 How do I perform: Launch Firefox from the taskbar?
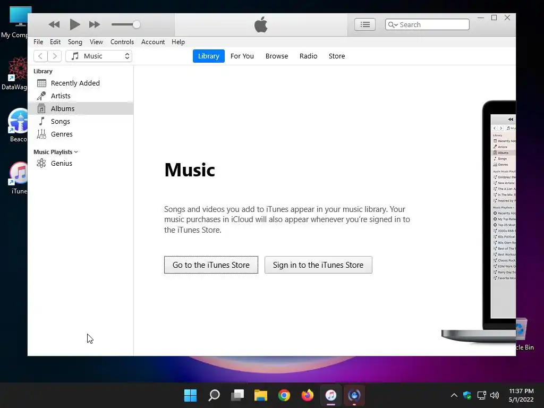[x=308, y=395]
